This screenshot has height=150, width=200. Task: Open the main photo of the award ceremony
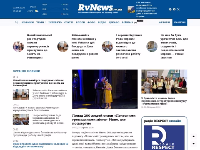[105, 89]
